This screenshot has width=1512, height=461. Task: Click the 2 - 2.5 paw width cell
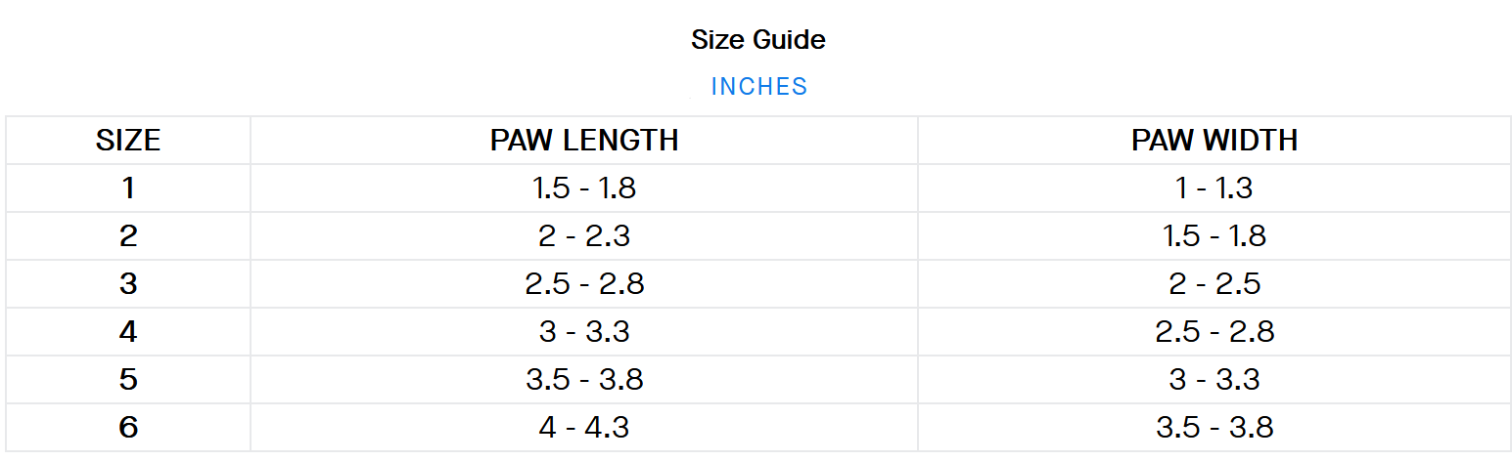(x=1214, y=283)
